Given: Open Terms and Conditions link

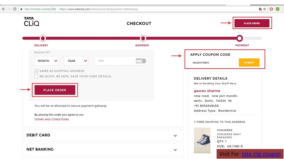Looking at the screenshot, I should (x=52, y=119).
